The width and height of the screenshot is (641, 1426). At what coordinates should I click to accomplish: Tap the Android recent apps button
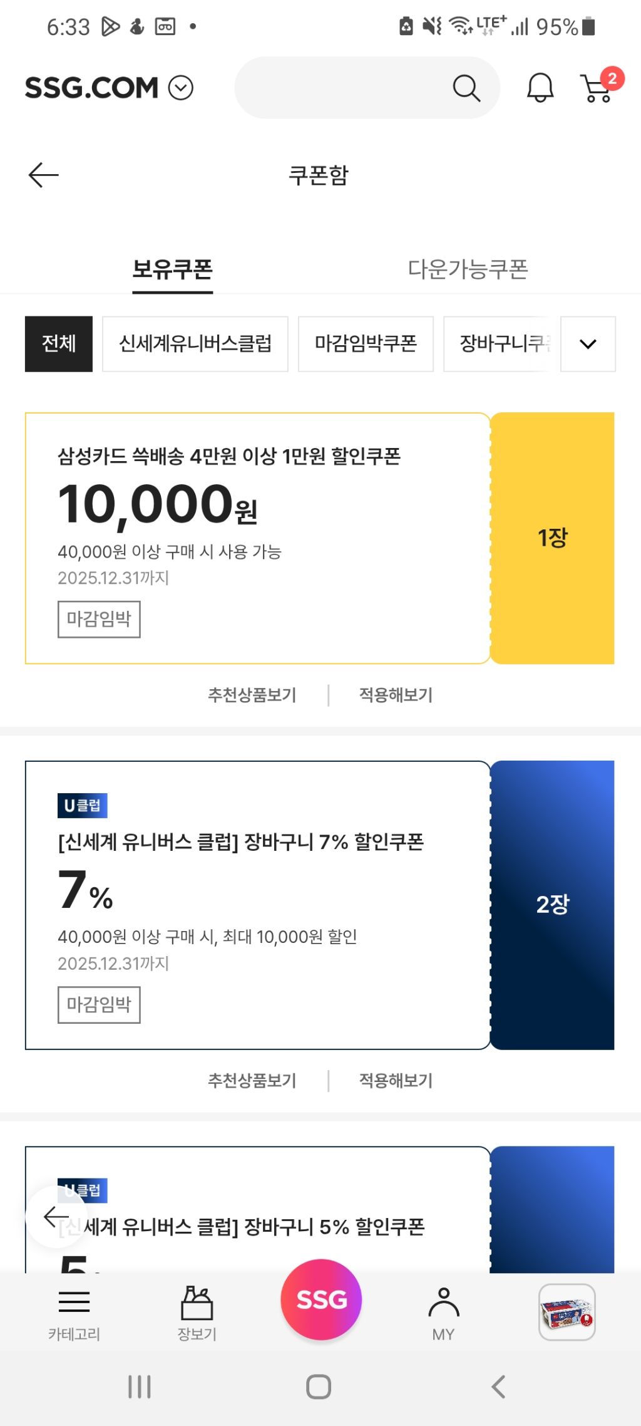click(139, 1387)
